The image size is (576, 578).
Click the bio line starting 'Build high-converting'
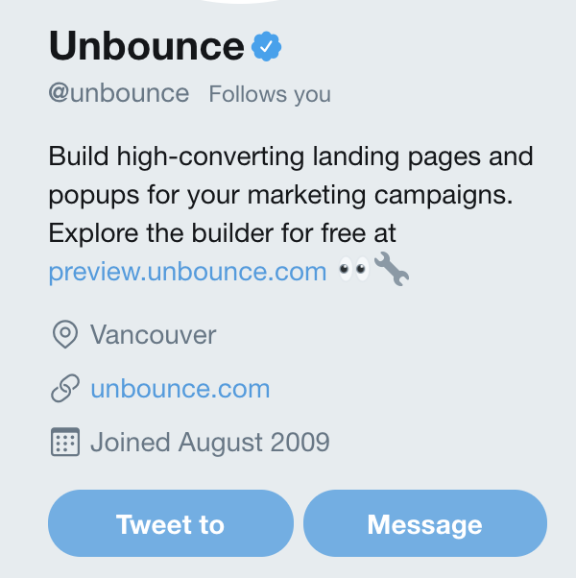[x=290, y=156]
